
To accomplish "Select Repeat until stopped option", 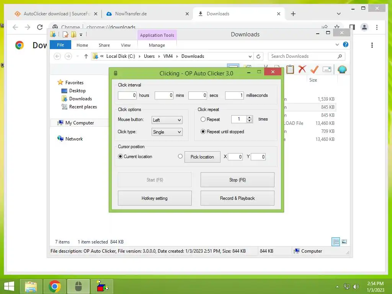I will coord(203,132).
